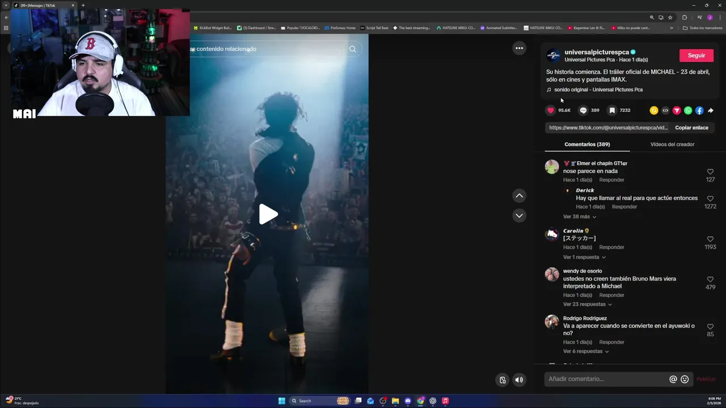The width and height of the screenshot is (726, 408).
Task: Open the Chrome profile avatar
Action: click(710, 18)
